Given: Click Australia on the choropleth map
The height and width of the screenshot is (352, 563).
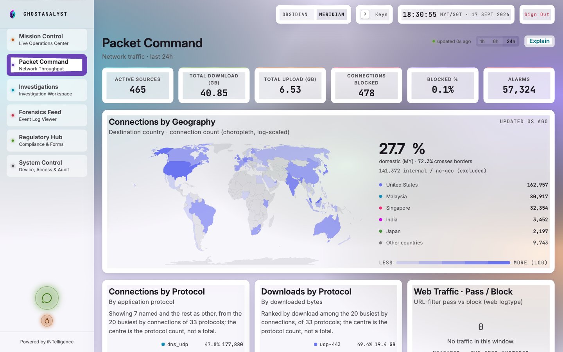Looking at the screenshot, I should tap(328, 227).
